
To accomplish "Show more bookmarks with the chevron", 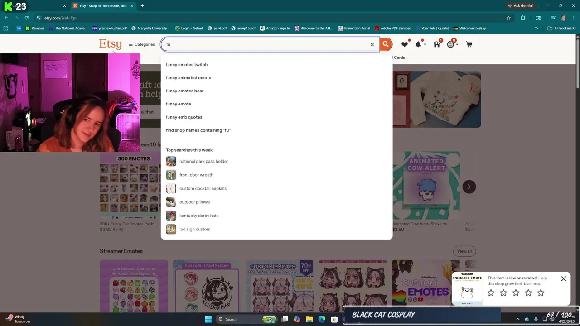I will [536, 28].
